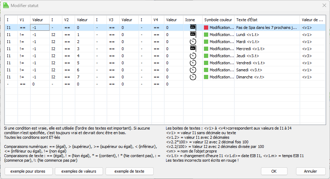Image resolution: width=330 pixels, height=179 pixels.
Task: Select the 'Mardi <v1.t>' state text
Action: 248,42
